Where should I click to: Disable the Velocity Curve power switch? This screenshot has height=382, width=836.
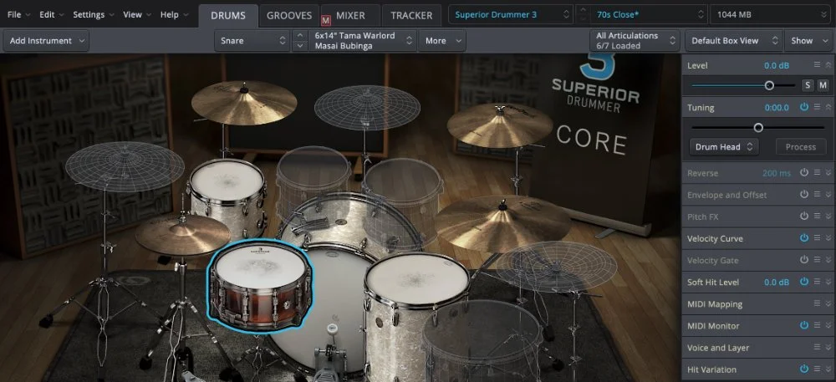(x=804, y=238)
